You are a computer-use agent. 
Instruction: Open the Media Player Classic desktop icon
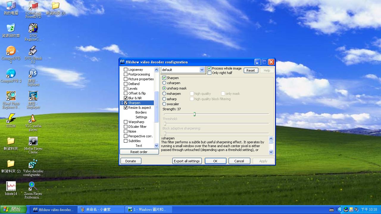pos(33,141)
